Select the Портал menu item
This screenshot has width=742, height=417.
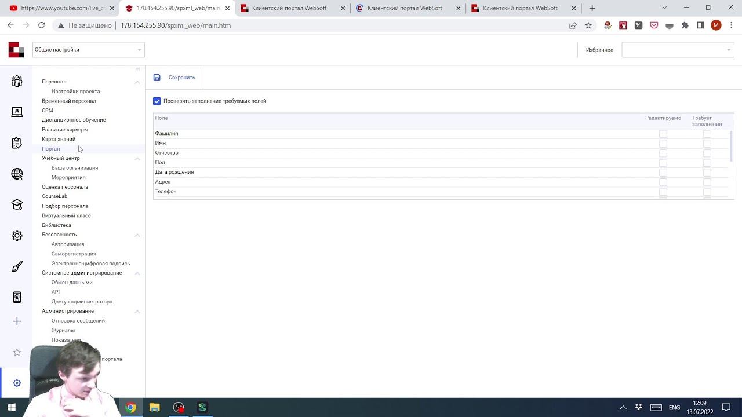50,149
